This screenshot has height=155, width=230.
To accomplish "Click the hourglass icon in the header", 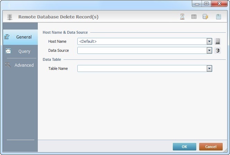I will pos(182,17).
